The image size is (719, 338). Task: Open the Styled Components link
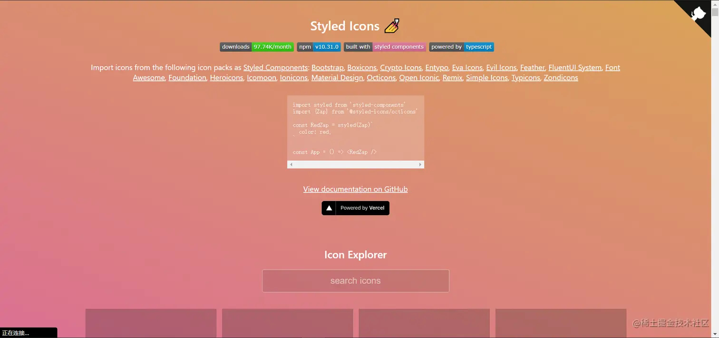coord(275,68)
